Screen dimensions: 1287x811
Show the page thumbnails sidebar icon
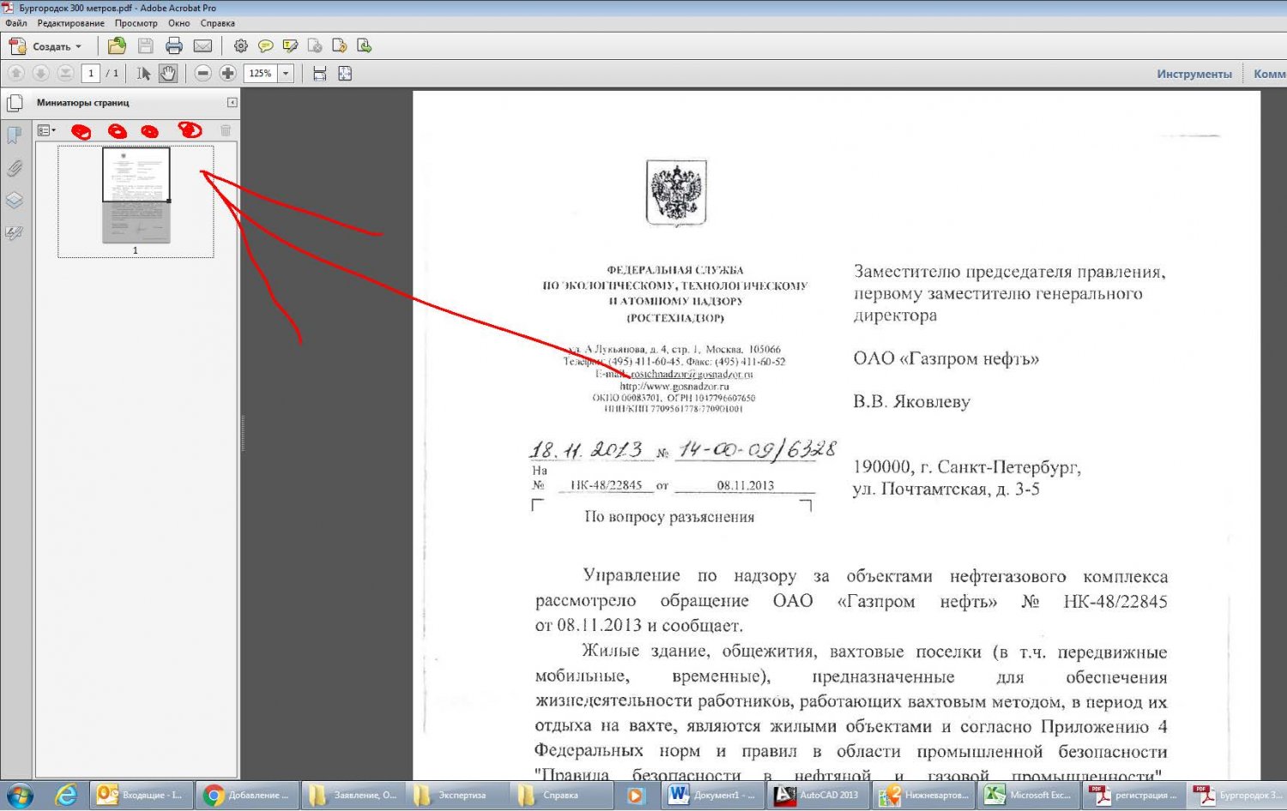(15, 104)
